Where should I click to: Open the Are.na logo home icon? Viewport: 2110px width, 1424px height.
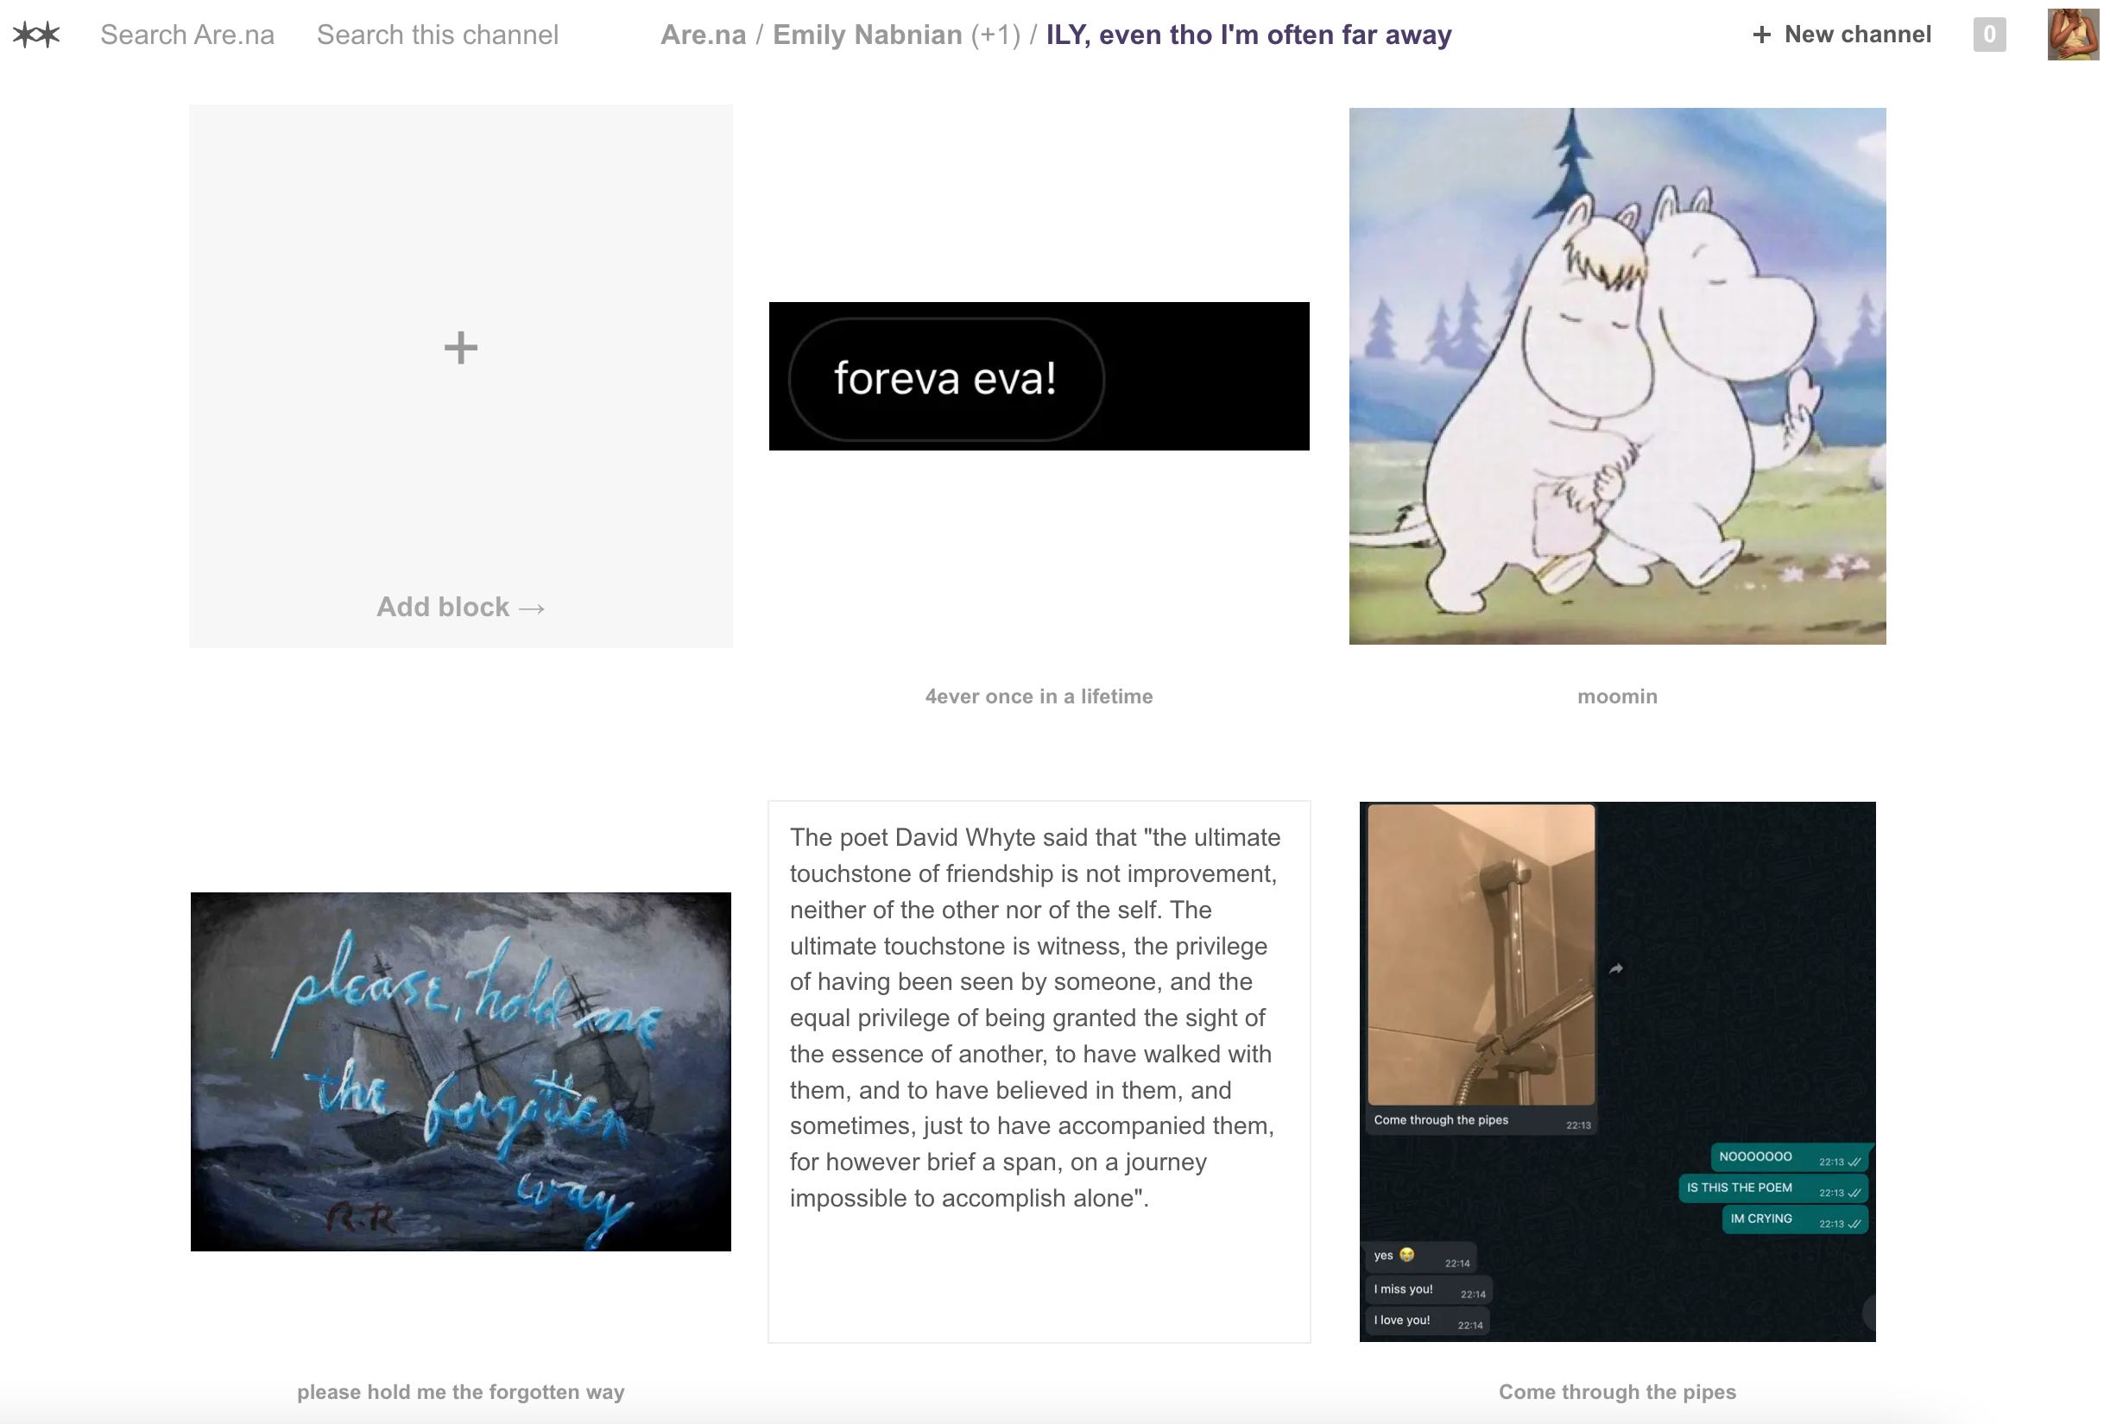point(36,35)
